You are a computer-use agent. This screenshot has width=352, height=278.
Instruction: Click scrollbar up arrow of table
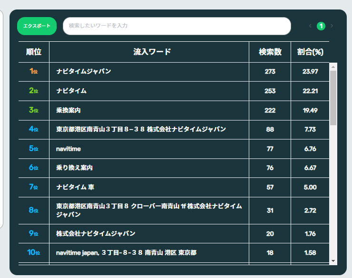tap(333, 67)
